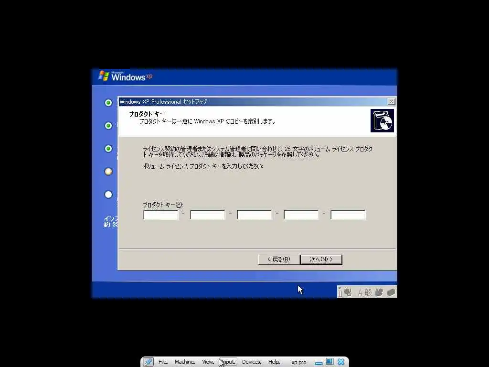Open the Help menu in VirtualBox toolbar
The height and width of the screenshot is (367, 489).
[x=274, y=362]
